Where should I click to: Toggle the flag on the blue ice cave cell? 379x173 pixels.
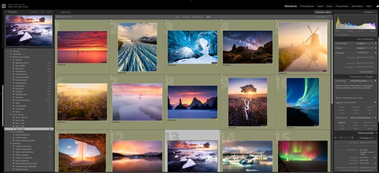pyautogui.click(x=166, y=21)
